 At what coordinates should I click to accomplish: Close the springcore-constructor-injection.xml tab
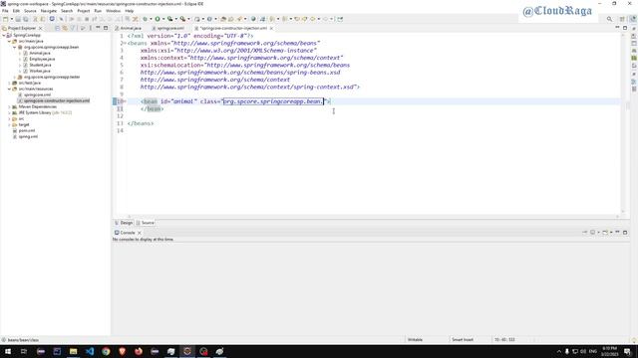(271, 29)
